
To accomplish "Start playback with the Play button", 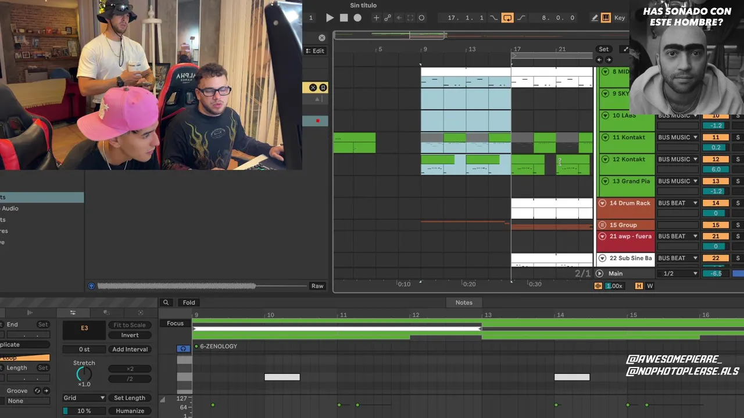I will pyautogui.click(x=330, y=18).
